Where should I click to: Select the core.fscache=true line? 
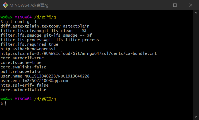click(x=21, y=63)
